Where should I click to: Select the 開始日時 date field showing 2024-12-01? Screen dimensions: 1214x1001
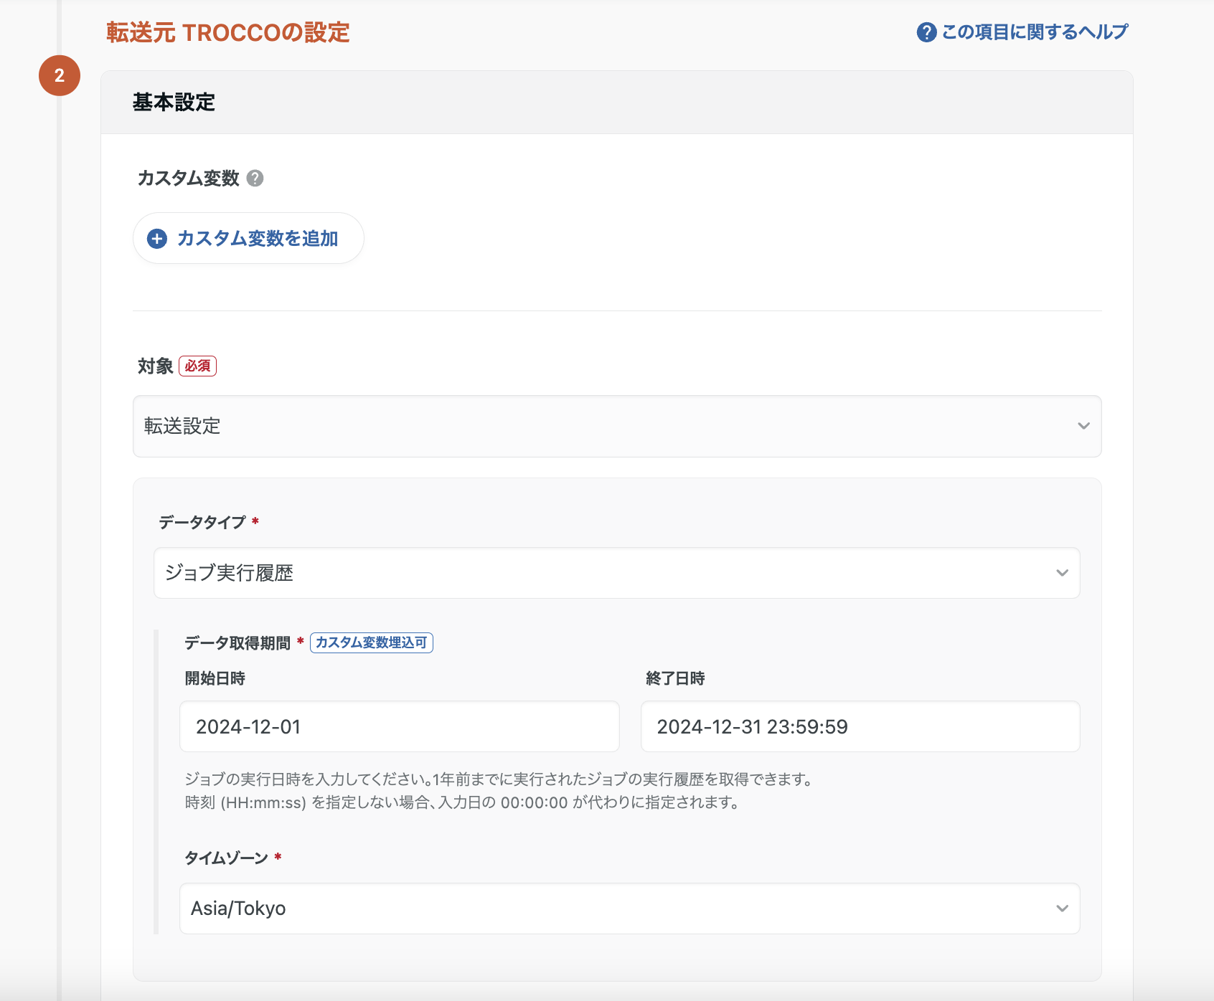tap(400, 726)
